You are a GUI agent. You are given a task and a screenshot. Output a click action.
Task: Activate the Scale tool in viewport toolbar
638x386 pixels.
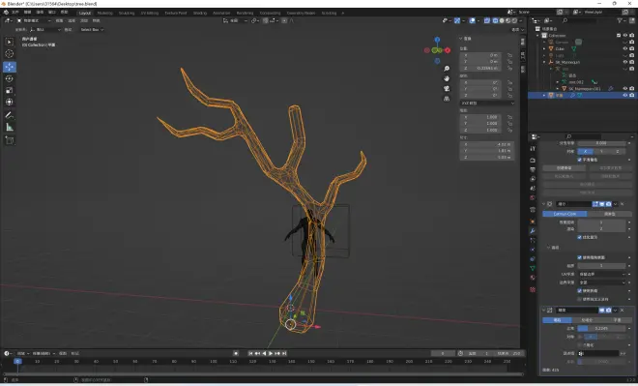pyautogui.click(x=10, y=90)
